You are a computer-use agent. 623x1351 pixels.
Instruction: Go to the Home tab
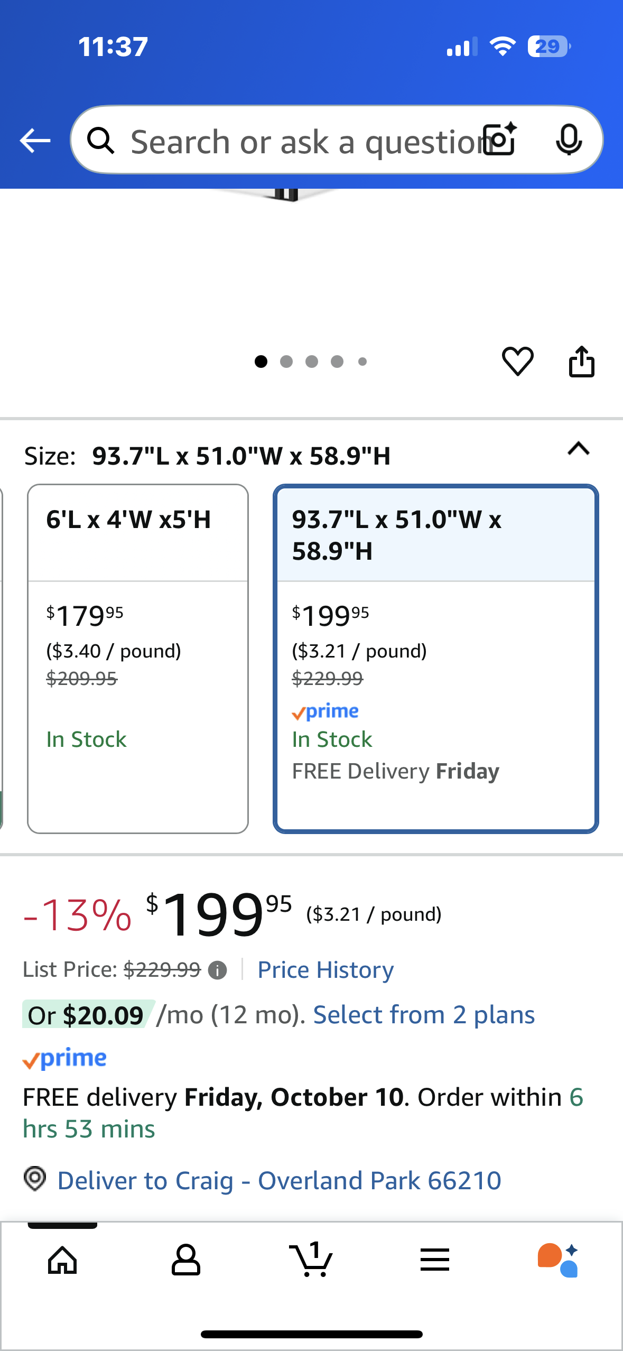coord(62,1260)
